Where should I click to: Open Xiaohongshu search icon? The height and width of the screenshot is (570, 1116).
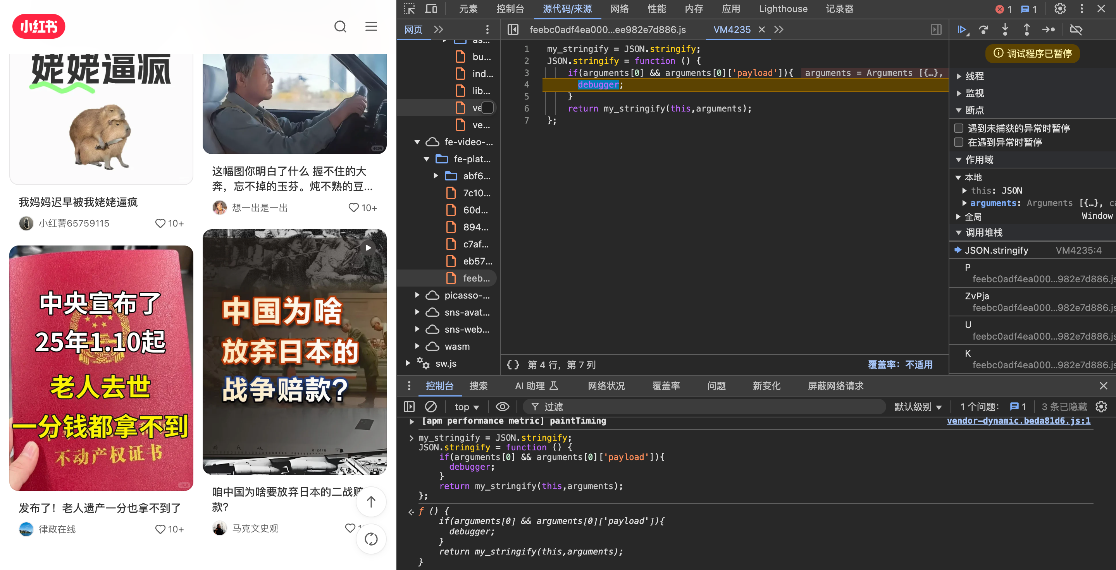tap(341, 27)
